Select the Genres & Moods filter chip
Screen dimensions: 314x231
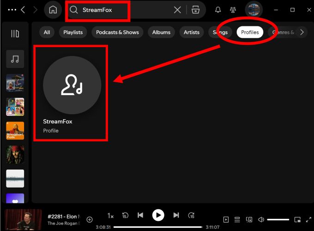(283, 32)
